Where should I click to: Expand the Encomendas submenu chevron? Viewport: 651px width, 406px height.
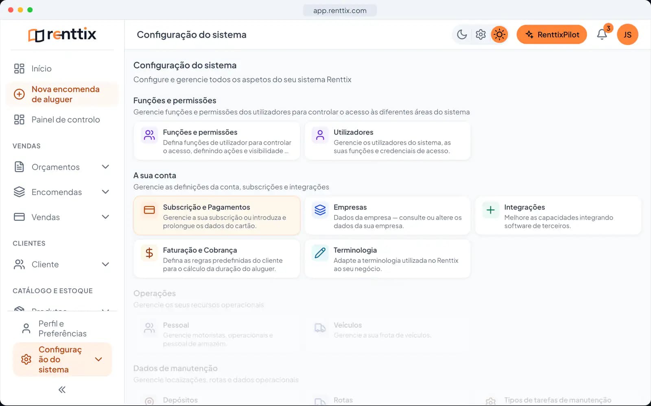[x=105, y=192]
